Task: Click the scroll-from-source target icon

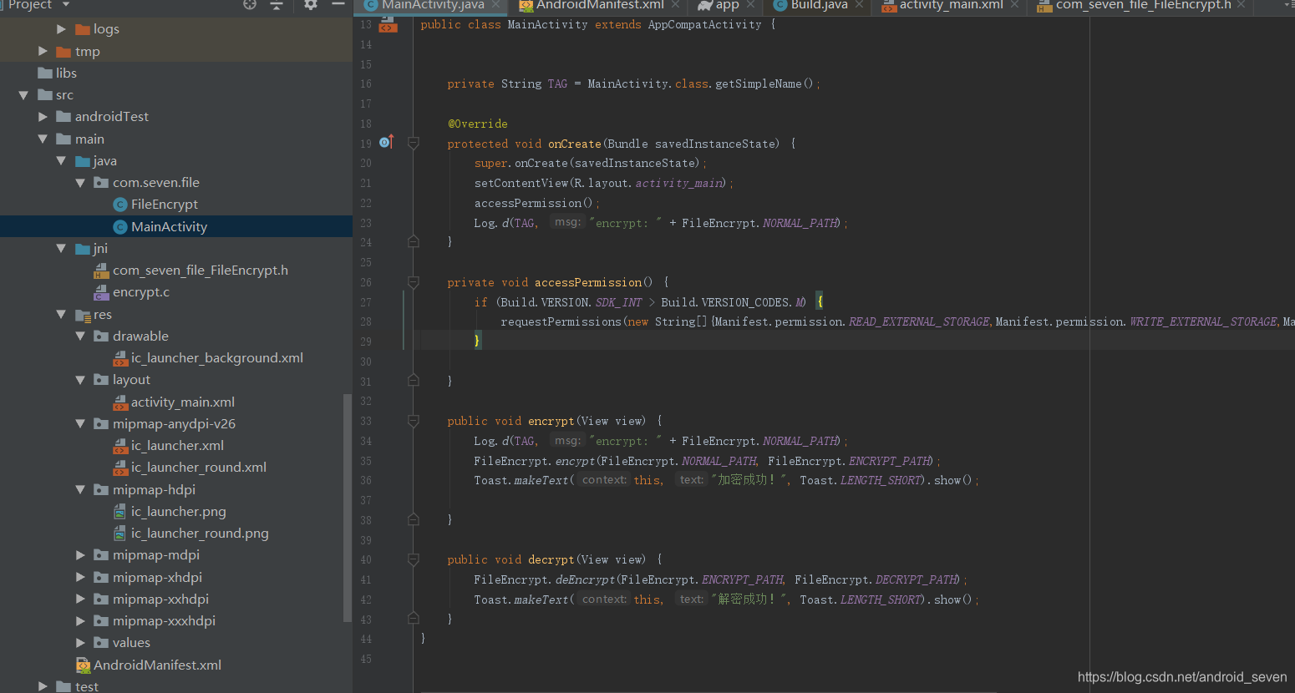Action: (249, 4)
